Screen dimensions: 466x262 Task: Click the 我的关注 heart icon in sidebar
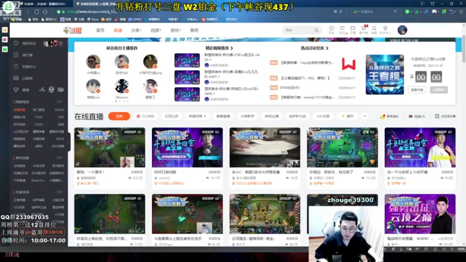[16, 43]
